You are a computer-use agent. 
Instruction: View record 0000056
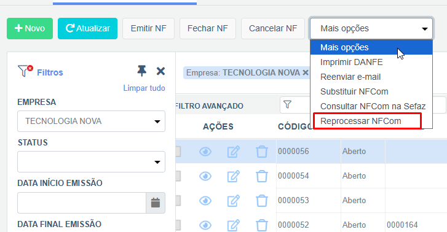point(205,152)
